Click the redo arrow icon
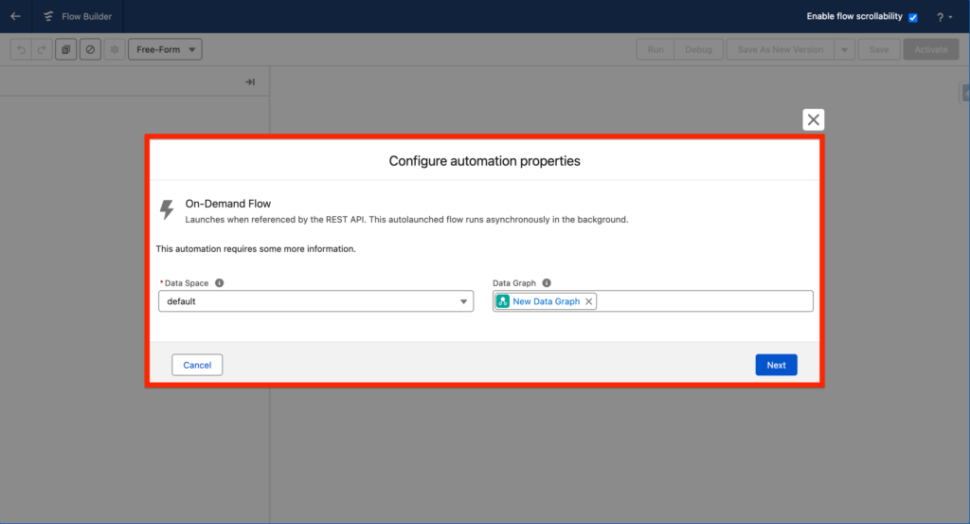 coord(41,49)
